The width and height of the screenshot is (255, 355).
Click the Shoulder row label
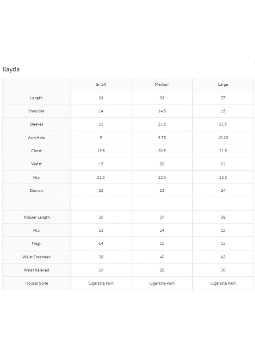36,111
